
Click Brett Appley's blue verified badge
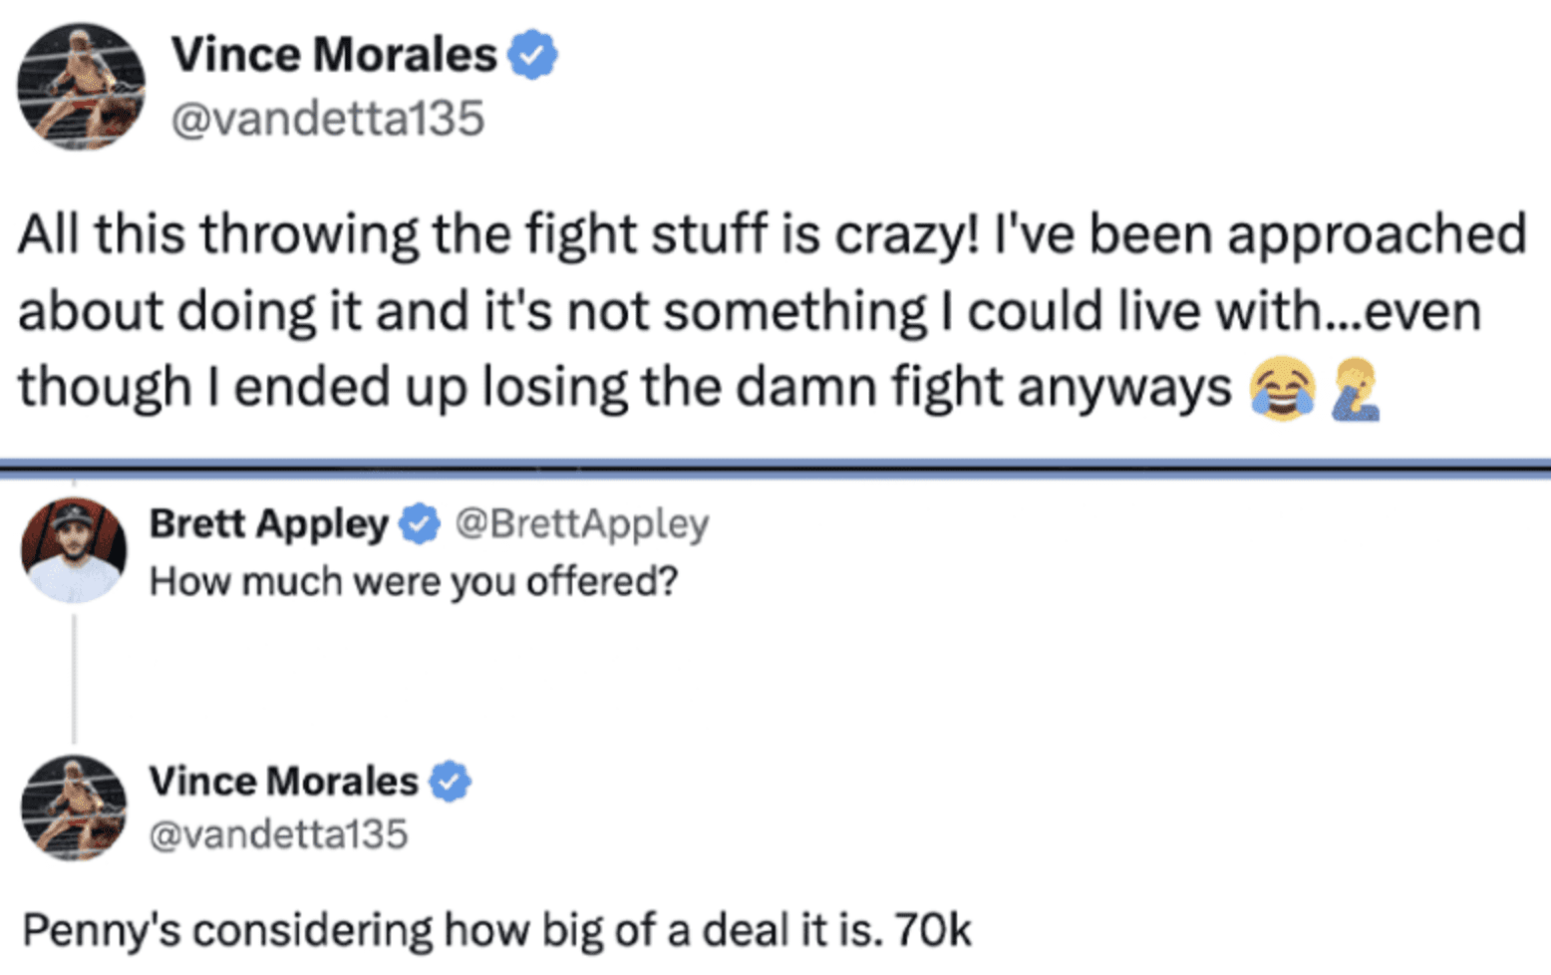(x=420, y=524)
